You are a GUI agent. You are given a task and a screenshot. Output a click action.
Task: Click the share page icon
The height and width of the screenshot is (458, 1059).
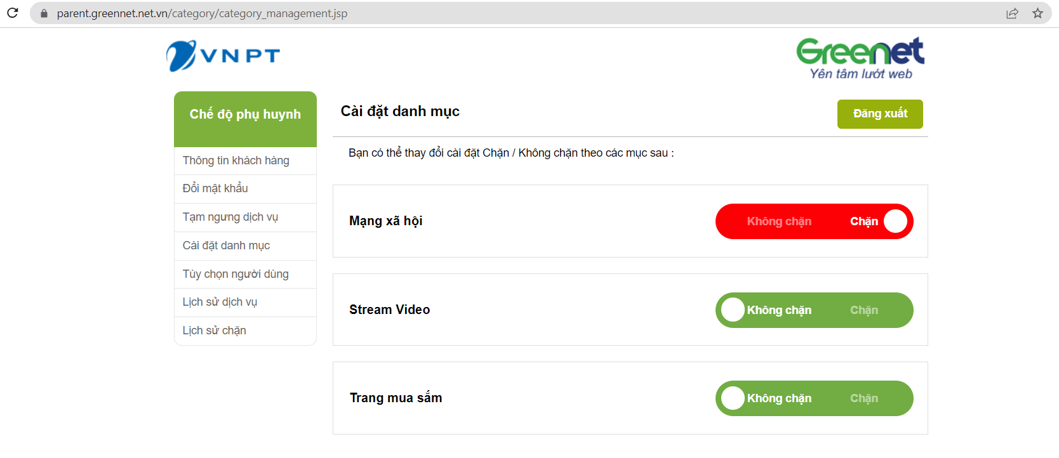tap(1012, 13)
